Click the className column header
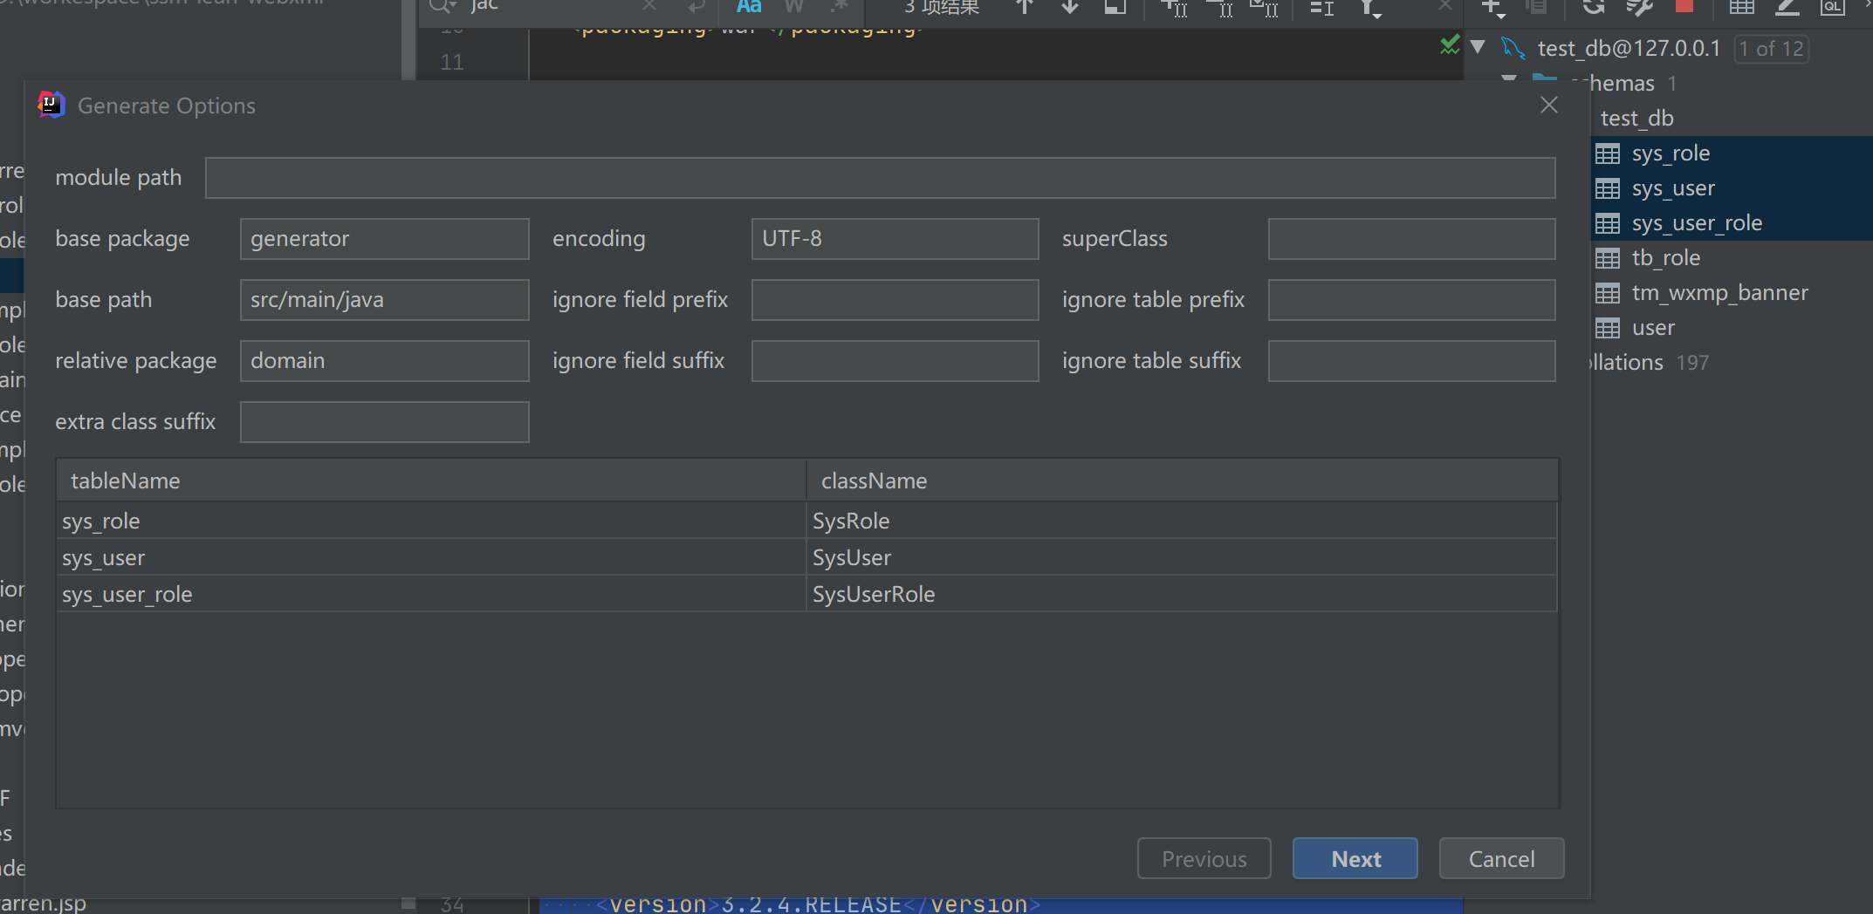The image size is (1873, 914). pos(1182,481)
